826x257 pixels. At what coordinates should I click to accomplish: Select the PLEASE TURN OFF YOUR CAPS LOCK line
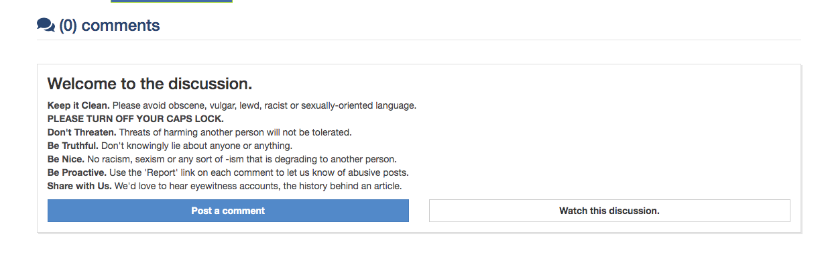click(x=135, y=119)
